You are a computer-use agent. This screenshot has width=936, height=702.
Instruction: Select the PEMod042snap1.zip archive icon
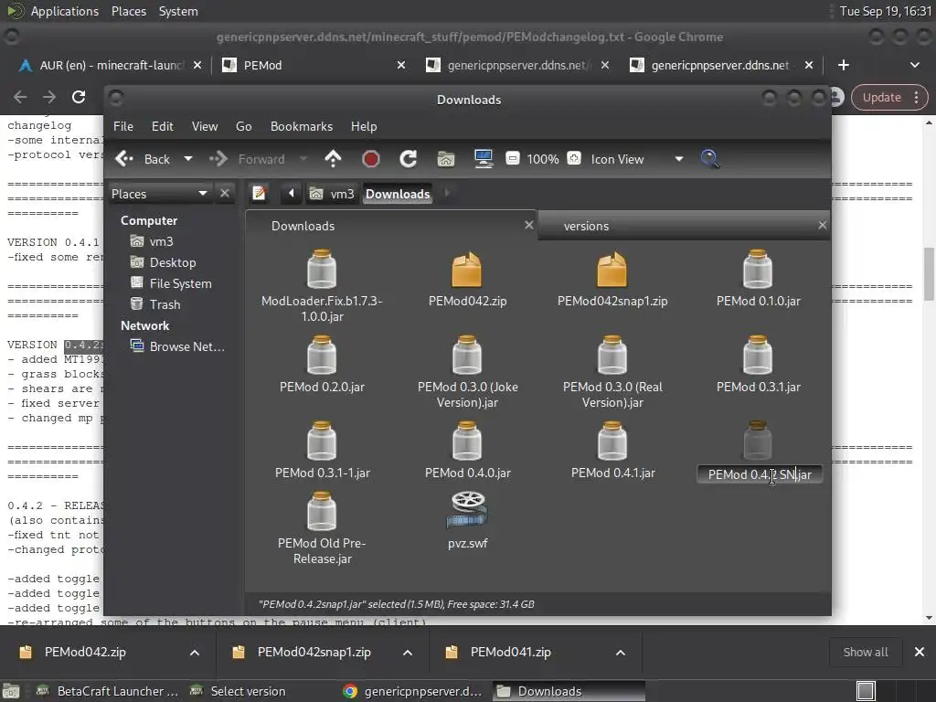(x=612, y=270)
